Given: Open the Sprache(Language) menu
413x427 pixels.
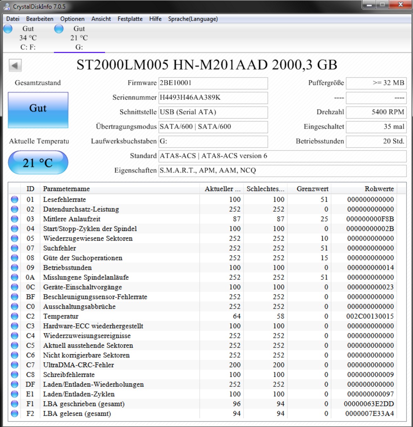Looking at the screenshot, I should click(193, 19).
